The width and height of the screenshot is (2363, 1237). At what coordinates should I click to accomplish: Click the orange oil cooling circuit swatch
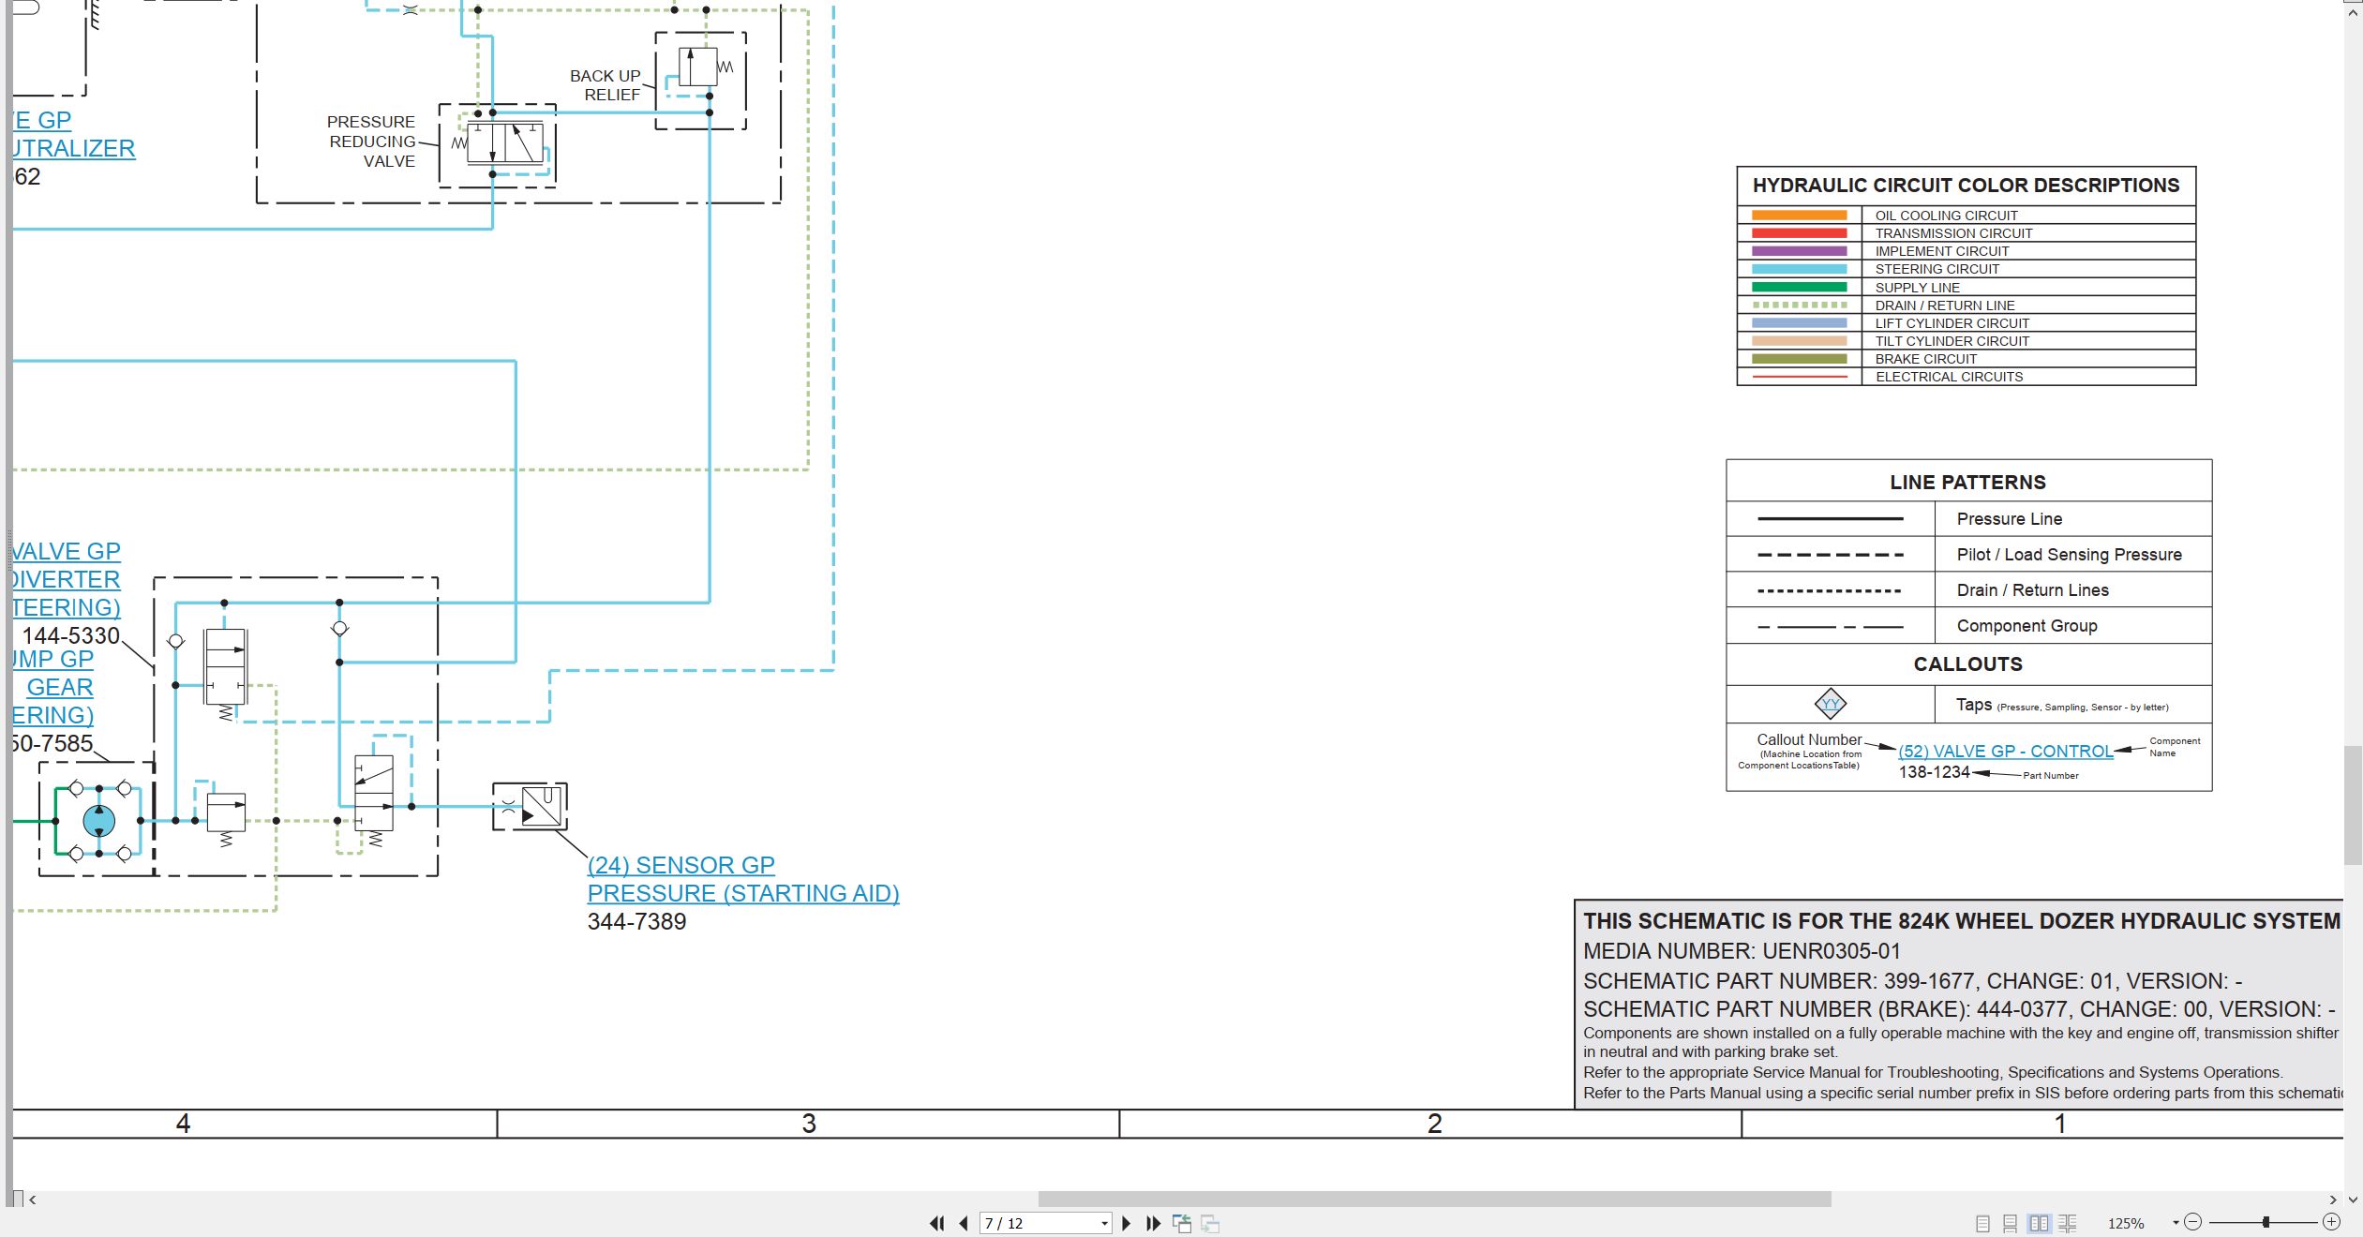tap(1799, 216)
